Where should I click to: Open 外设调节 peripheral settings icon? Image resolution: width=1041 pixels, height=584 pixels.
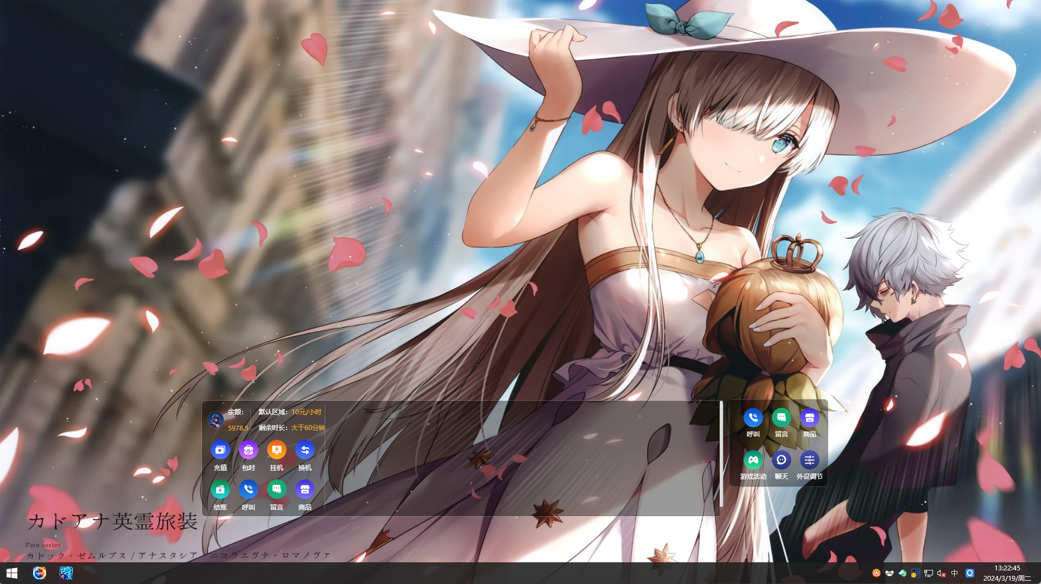pyautogui.click(x=809, y=460)
